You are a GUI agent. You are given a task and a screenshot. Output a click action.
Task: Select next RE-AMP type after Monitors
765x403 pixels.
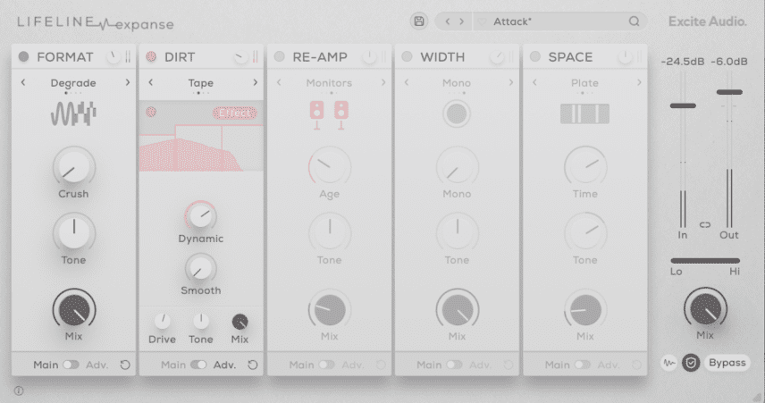[x=383, y=82]
